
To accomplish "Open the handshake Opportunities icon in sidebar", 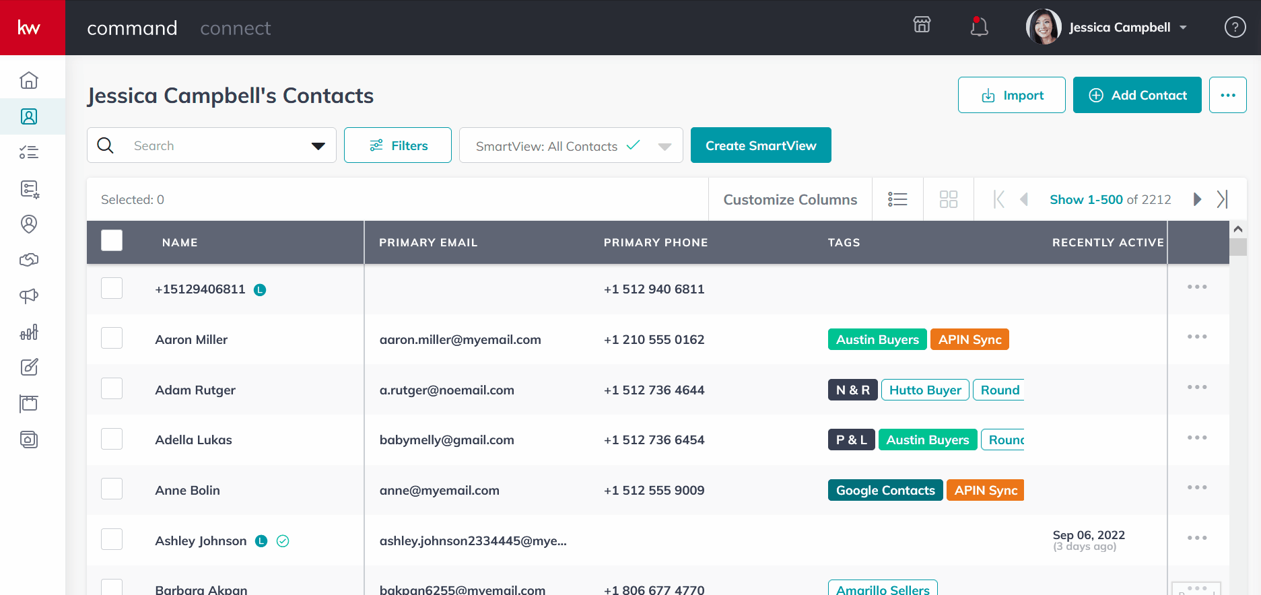I will click(x=29, y=260).
